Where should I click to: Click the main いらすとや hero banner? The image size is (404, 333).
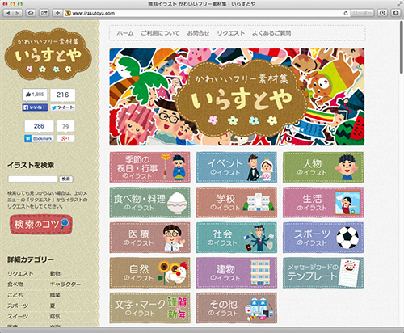click(237, 97)
